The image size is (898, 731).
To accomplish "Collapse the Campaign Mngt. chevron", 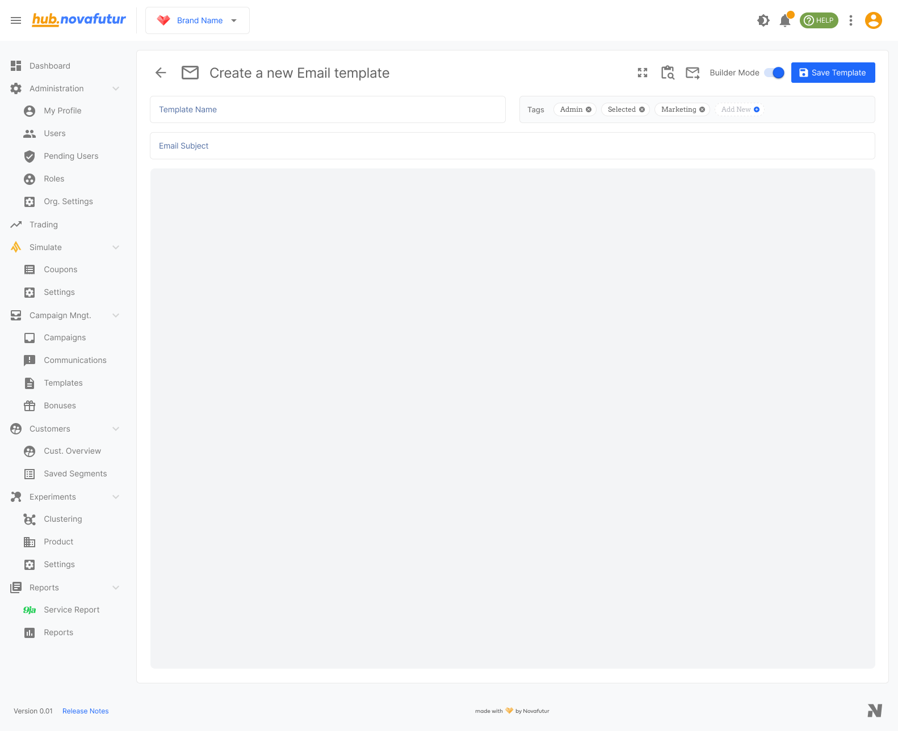I will (116, 315).
